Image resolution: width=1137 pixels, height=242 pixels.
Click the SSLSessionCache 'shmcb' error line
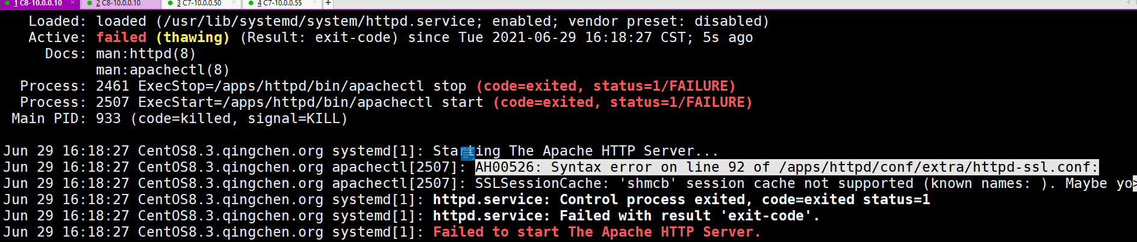click(x=723, y=184)
